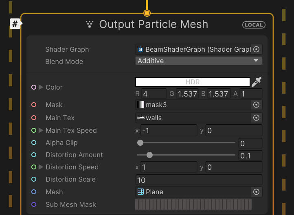Open object picker for Mask texture
The image size is (294, 215).
256,105
